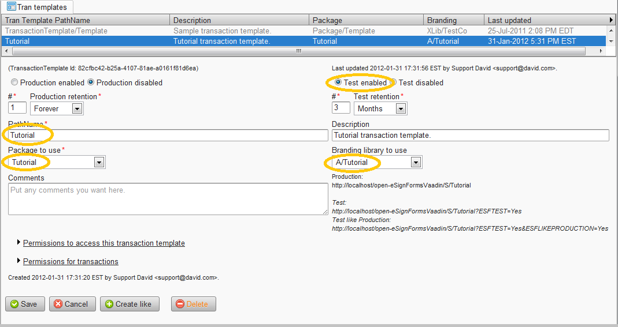
Task: Click the green checkmark icon on Save
Action: (x=14, y=304)
